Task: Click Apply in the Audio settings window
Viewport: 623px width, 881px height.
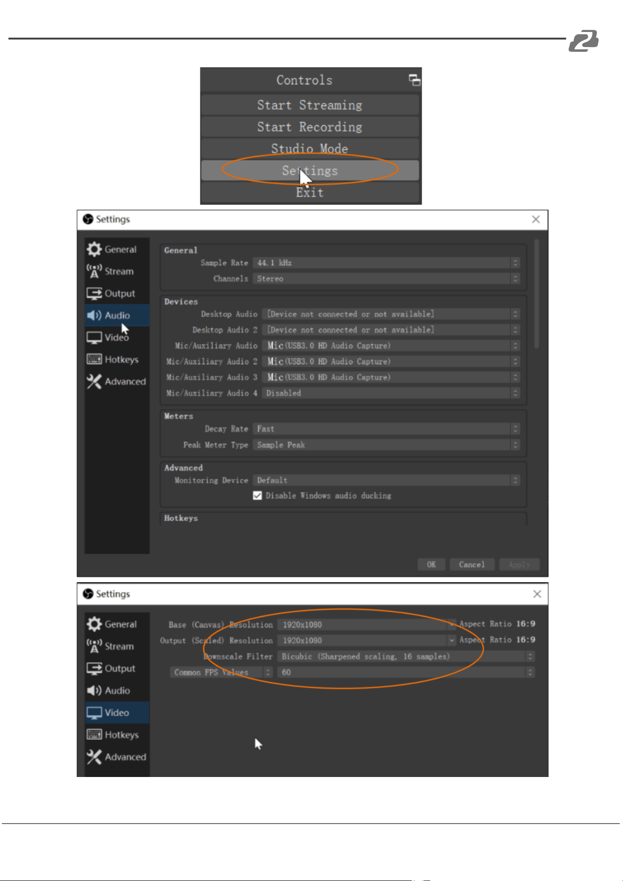Action: pyautogui.click(x=519, y=564)
